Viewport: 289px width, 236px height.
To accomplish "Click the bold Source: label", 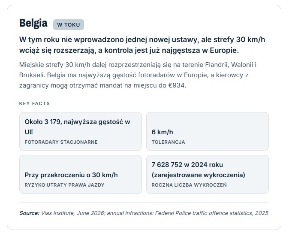I will (x=29, y=213).
